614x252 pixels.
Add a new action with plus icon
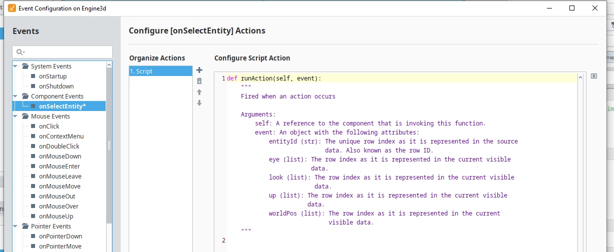tap(199, 70)
